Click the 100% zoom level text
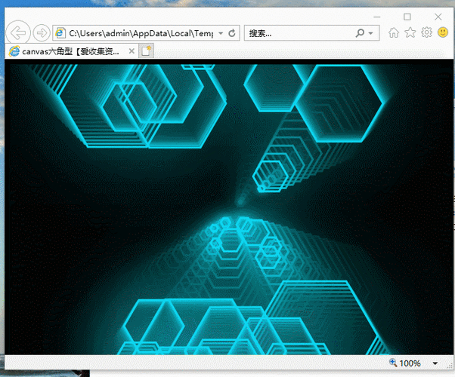 click(410, 363)
